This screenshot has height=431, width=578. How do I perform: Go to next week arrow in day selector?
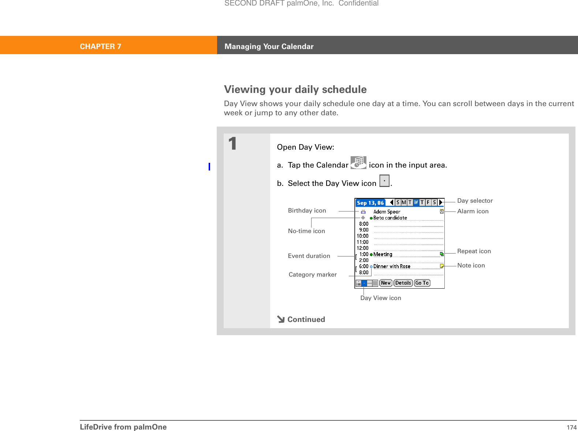[441, 202]
